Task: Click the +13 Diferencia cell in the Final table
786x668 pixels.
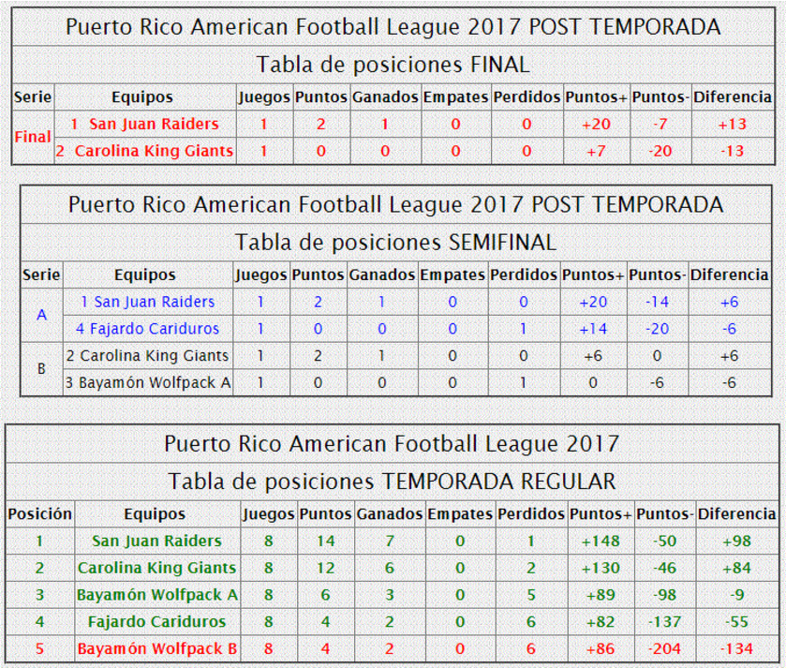Action: pos(733,124)
